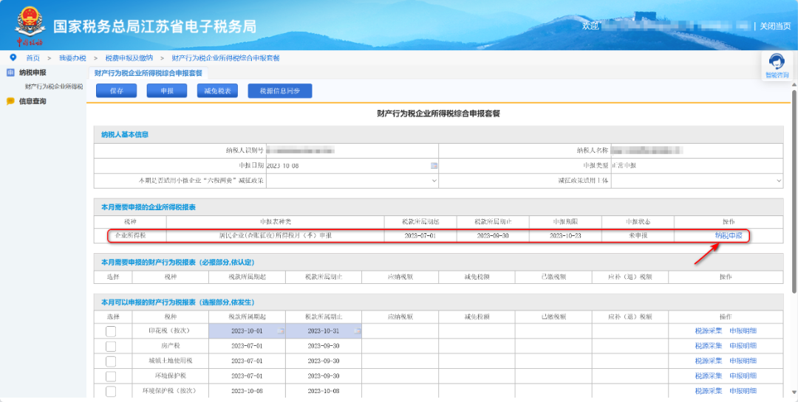Click 2023-09-30 税款所属期止 in 企业所得税 row
798x402 pixels.
(493, 236)
